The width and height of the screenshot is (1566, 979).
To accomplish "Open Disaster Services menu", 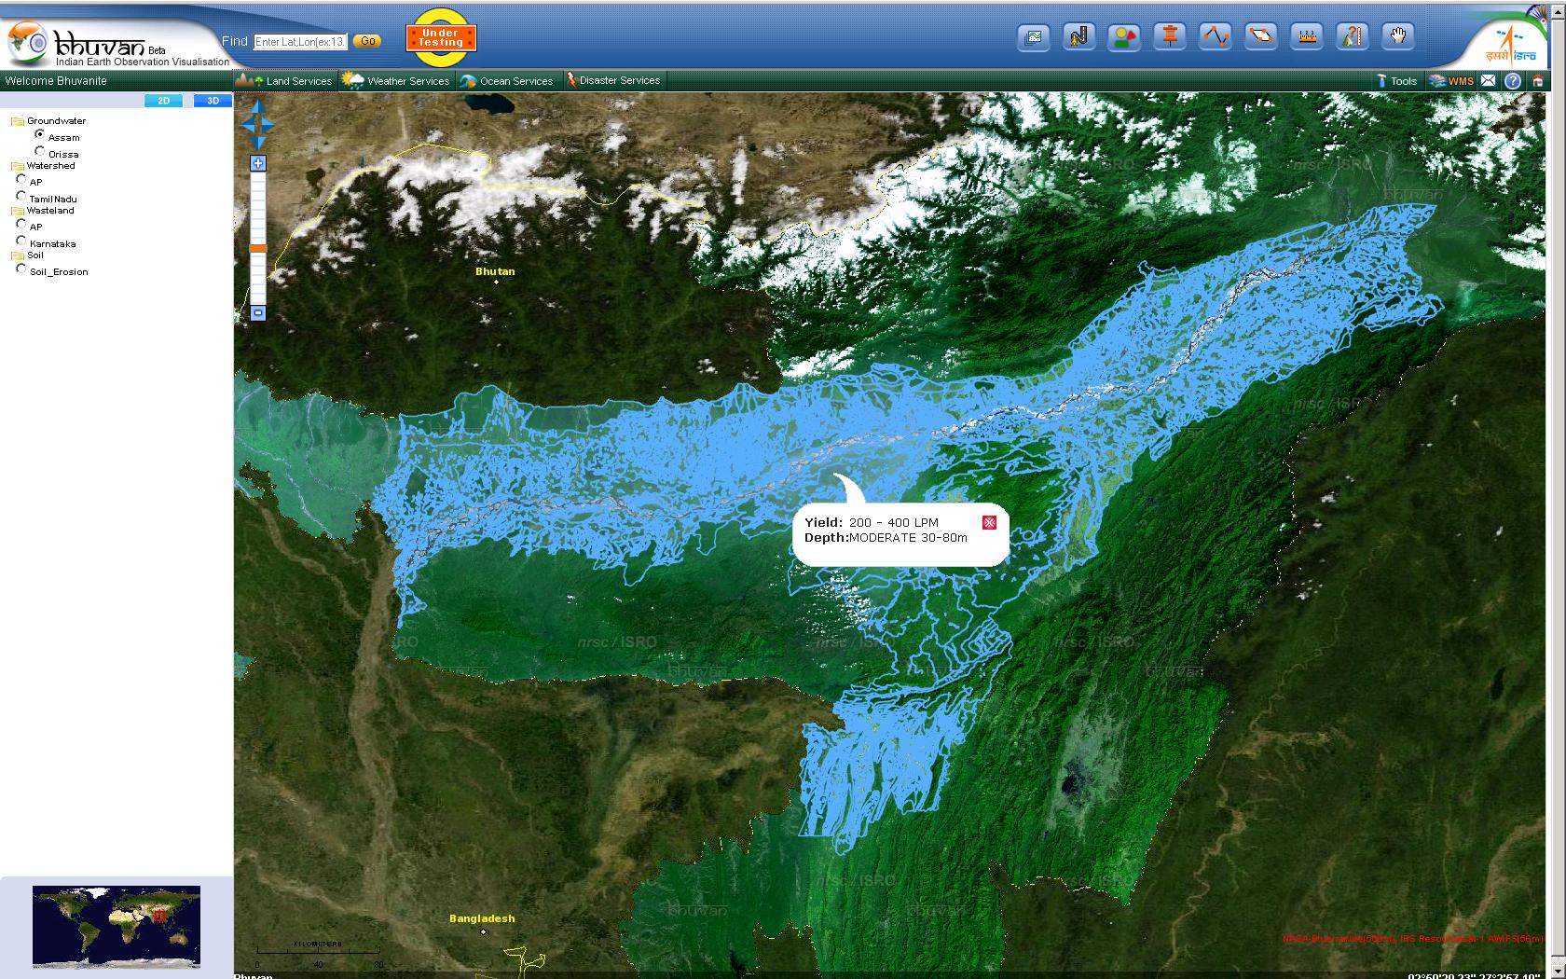I will click(613, 81).
